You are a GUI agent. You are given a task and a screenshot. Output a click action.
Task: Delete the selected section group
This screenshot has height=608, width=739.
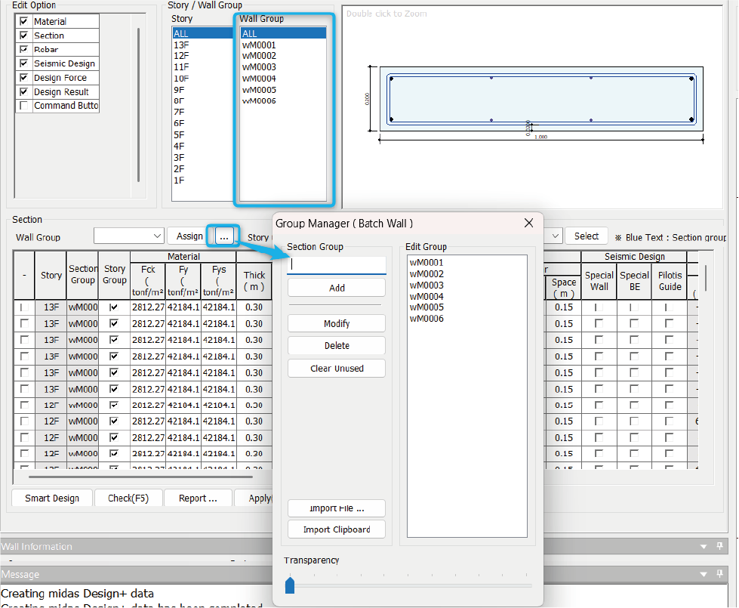(x=337, y=346)
